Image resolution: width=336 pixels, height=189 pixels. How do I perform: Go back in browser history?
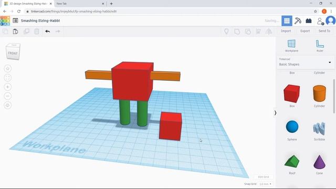point(5,12)
